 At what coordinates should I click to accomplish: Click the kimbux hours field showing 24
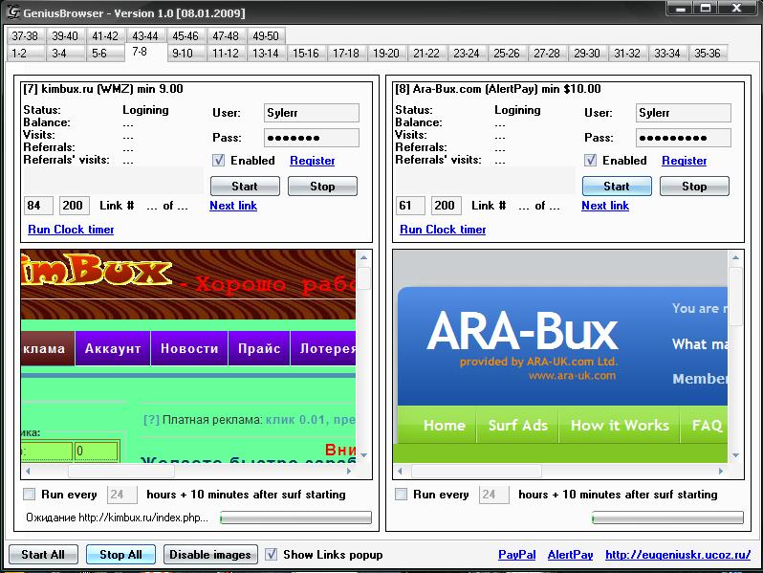coord(121,495)
